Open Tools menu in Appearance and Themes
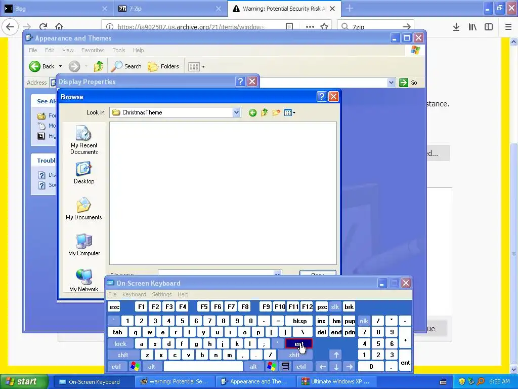This screenshot has width=518, height=389. click(118, 50)
